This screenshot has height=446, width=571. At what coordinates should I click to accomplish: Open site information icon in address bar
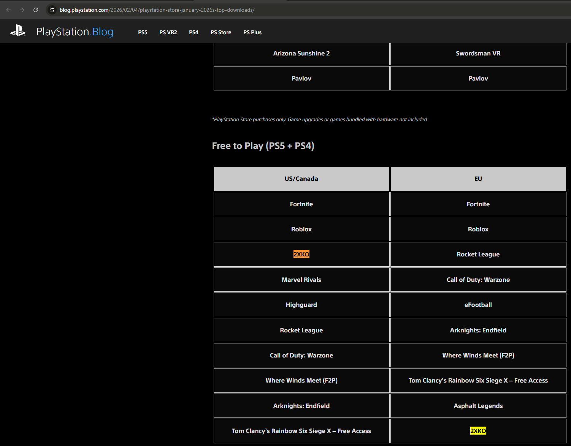(52, 10)
